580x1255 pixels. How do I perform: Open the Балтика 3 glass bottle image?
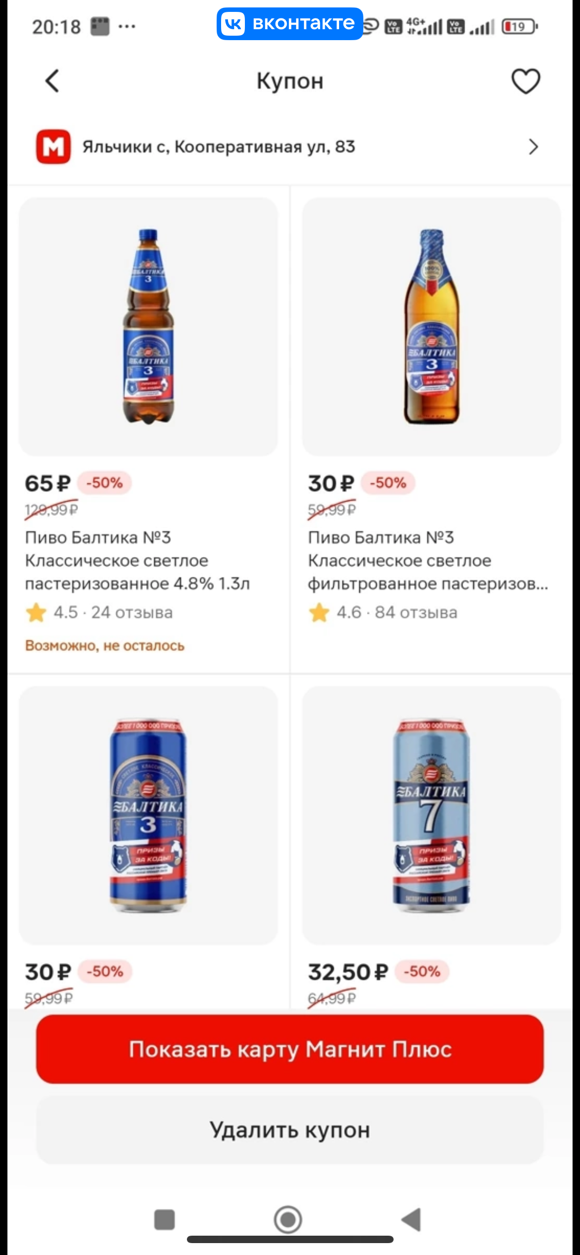(x=431, y=327)
